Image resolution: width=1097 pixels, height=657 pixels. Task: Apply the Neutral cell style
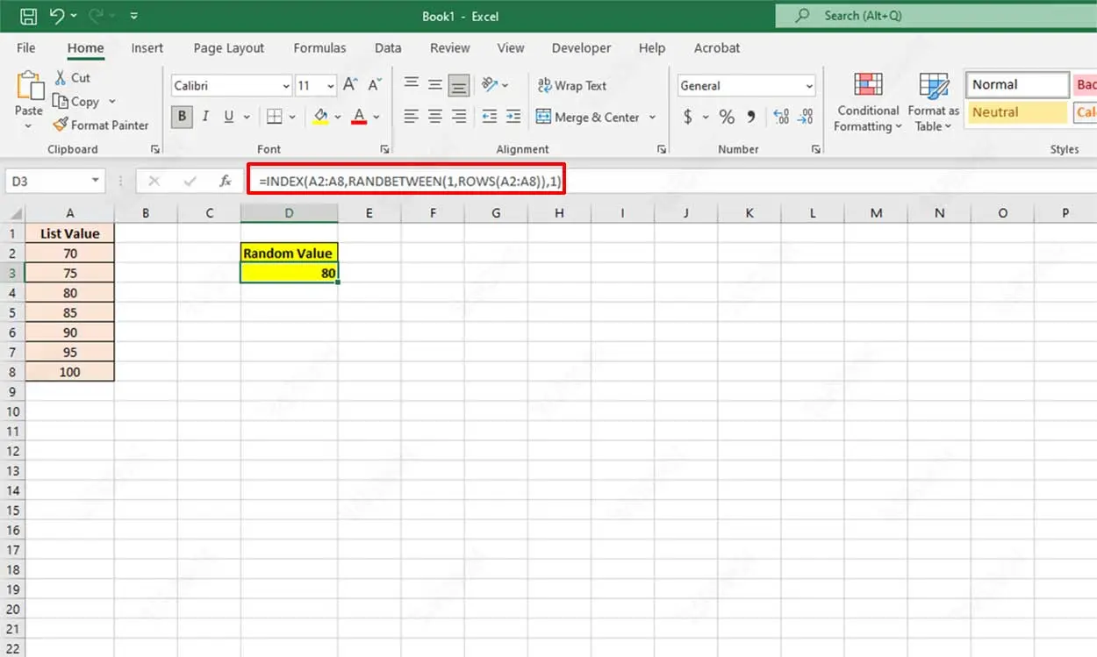click(1016, 112)
